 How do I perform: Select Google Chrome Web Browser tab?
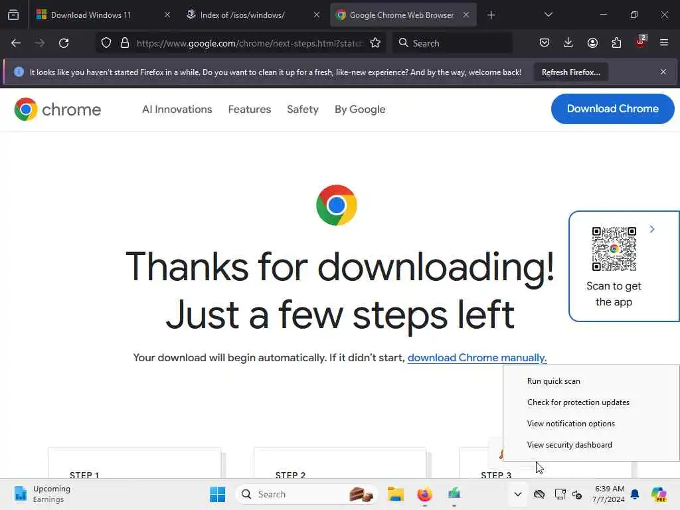pos(402,15)
